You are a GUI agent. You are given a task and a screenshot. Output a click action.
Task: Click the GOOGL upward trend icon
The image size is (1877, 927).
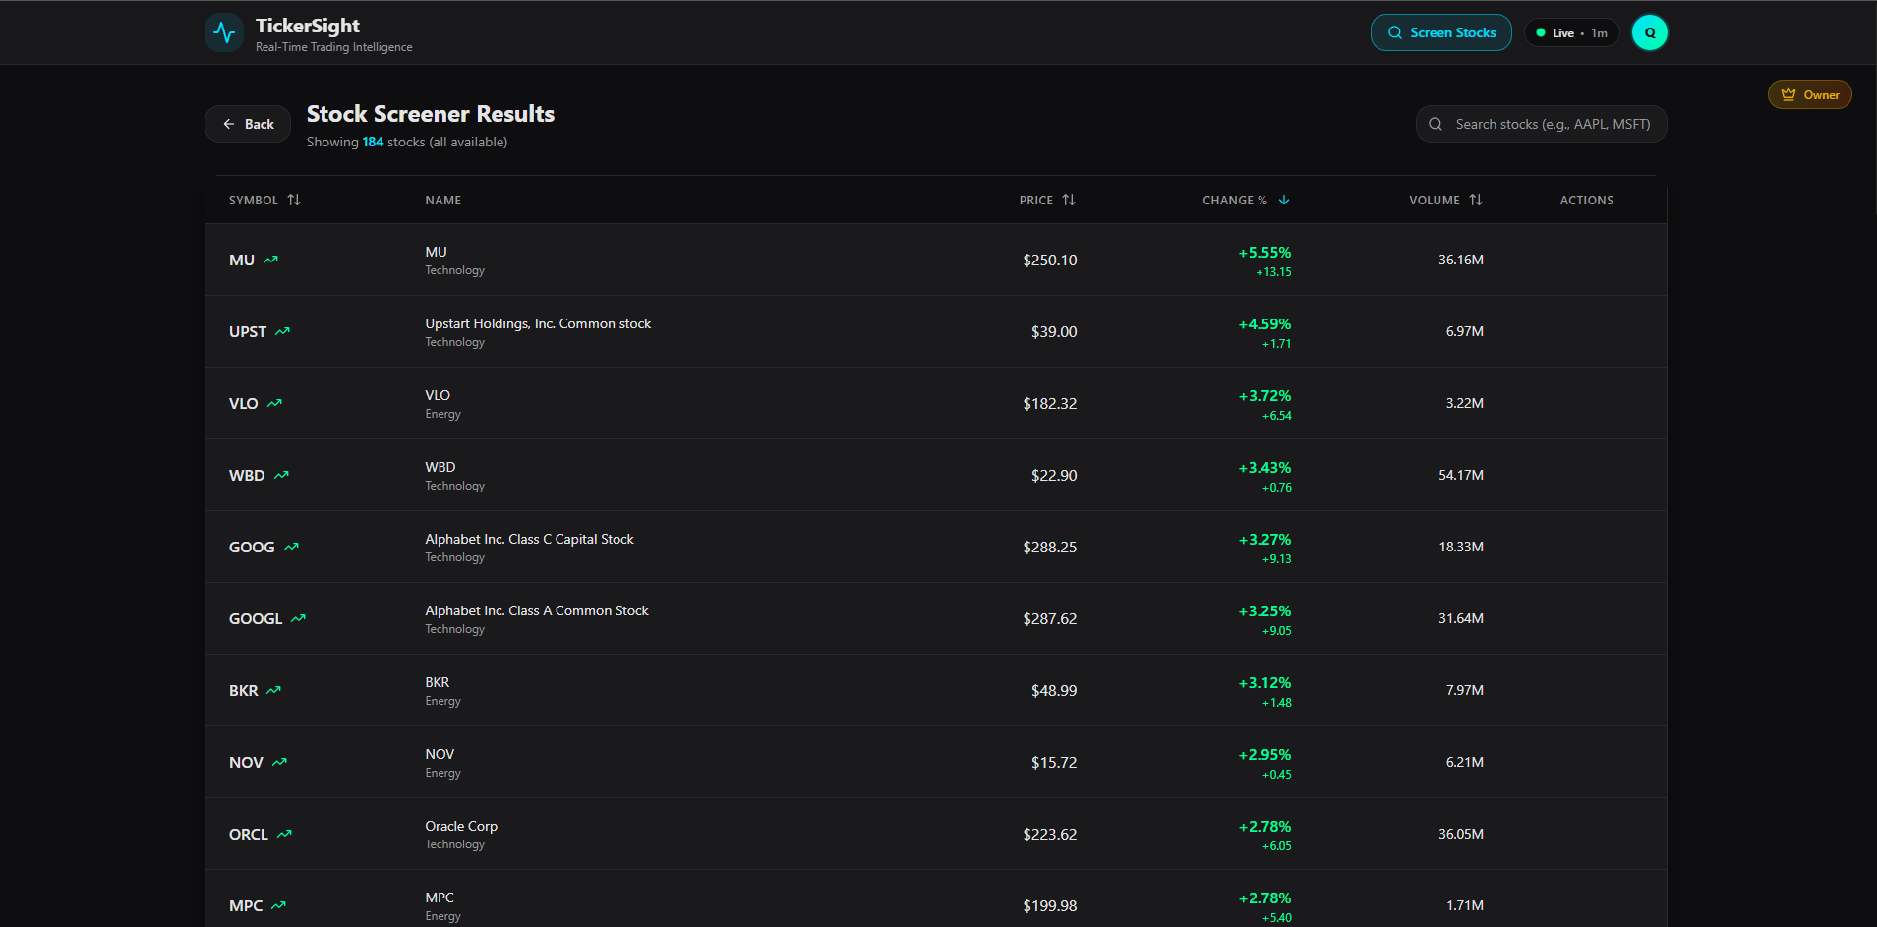299,618
